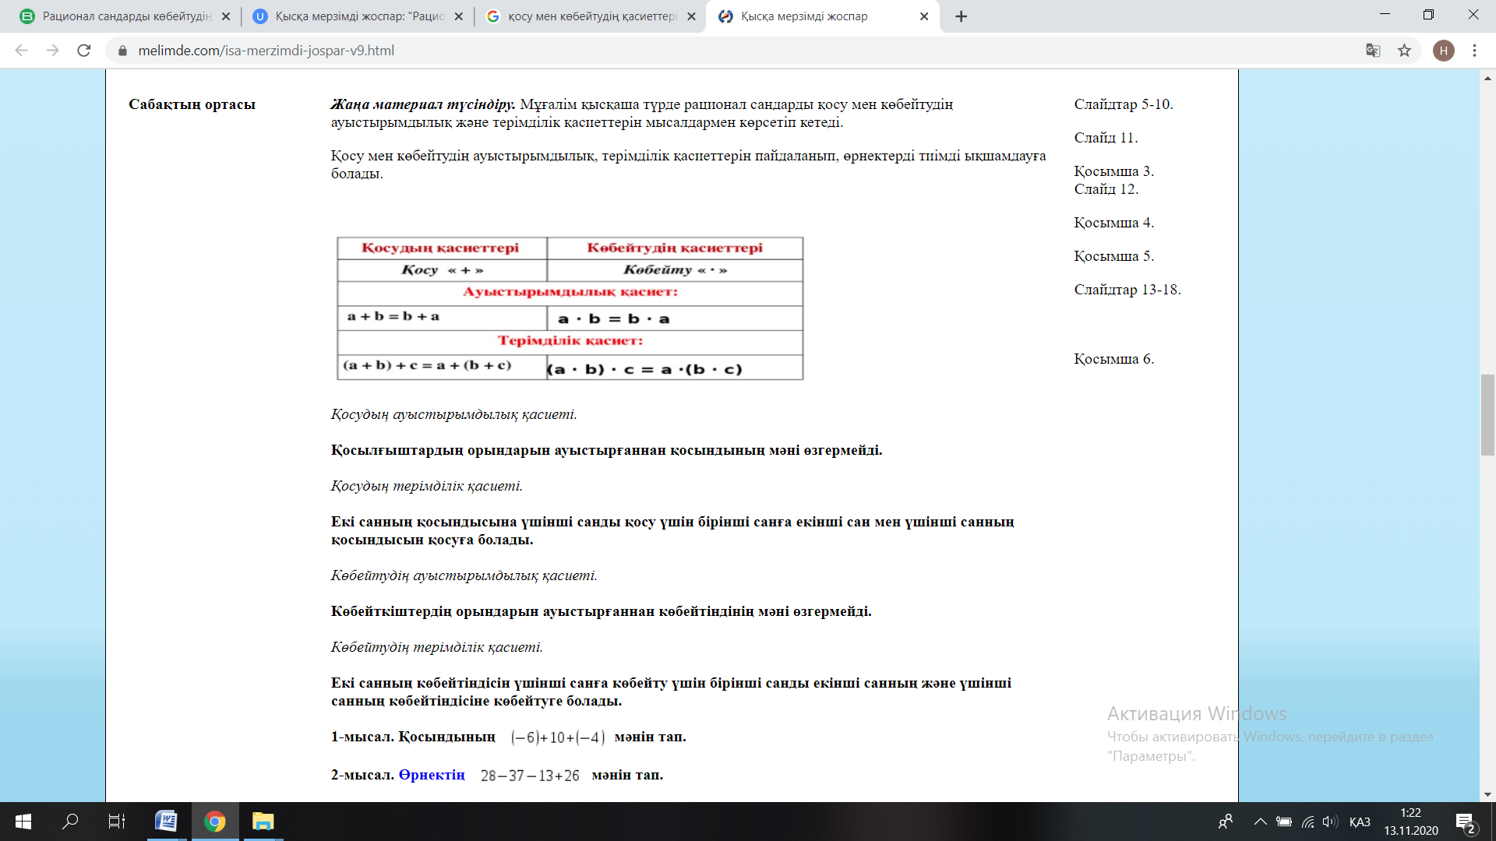Bookmark this page with star icon
The width and height of the screenshot is (1496, 841).
tap(1404, 51)
